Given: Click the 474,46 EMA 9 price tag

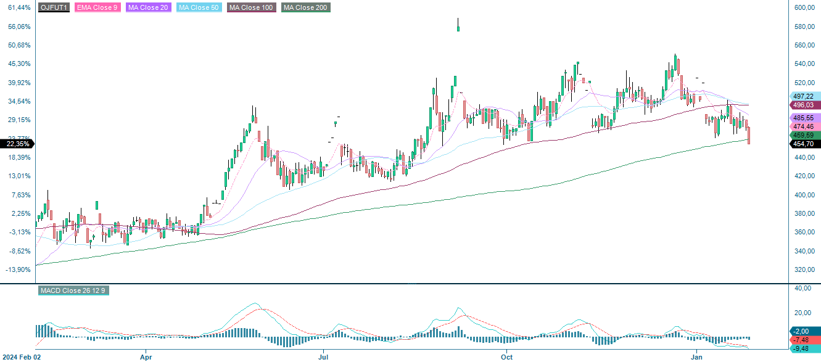Looking at the screenshot, I should coord(805,126).
